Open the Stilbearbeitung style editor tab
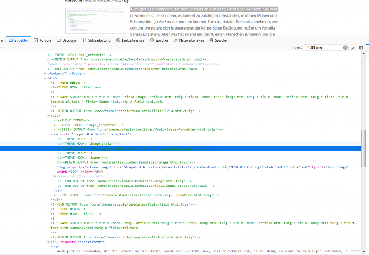 coord(97,40)
